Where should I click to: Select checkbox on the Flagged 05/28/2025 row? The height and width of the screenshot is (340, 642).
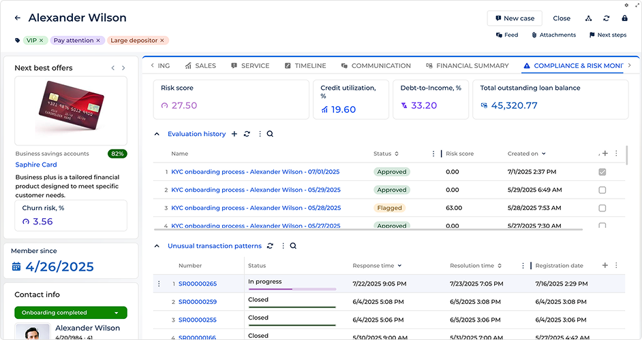[602, 208]
